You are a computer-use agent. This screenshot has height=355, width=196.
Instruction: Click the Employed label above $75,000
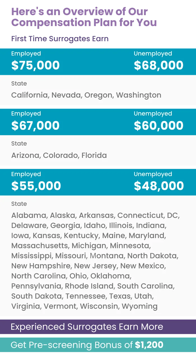click(26, 54)
